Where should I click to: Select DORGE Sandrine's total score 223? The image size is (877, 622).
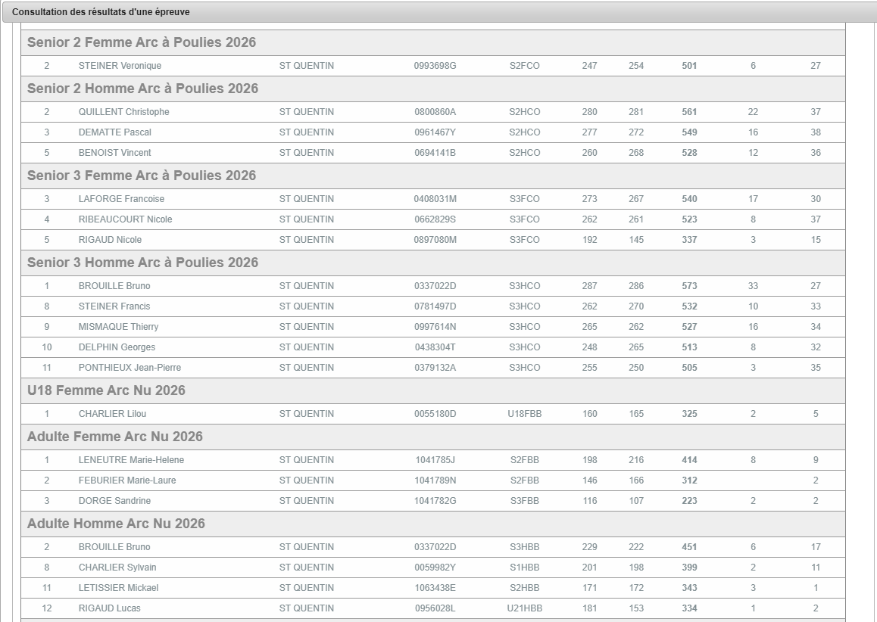point(689,501)
